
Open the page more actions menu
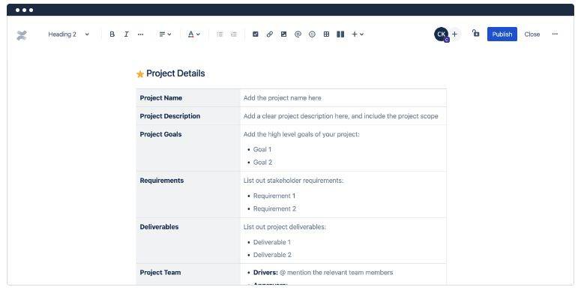pos(555,34)
